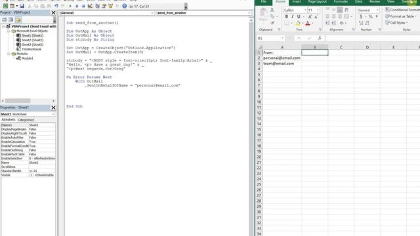Apply Accounting dollar format in Excel
This screenshot has width=420, height=236.
pos(361,17)
